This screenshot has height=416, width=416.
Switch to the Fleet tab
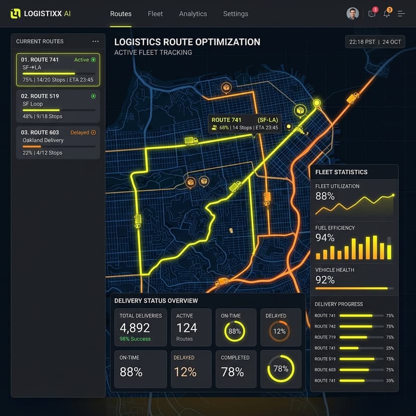tap(155, 14)
